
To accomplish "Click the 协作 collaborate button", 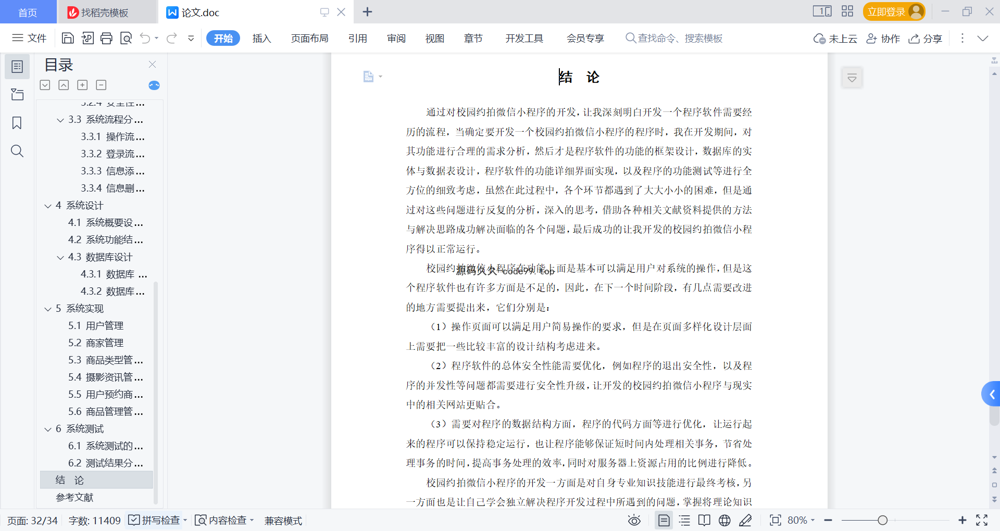I will [x=883, y=39].
